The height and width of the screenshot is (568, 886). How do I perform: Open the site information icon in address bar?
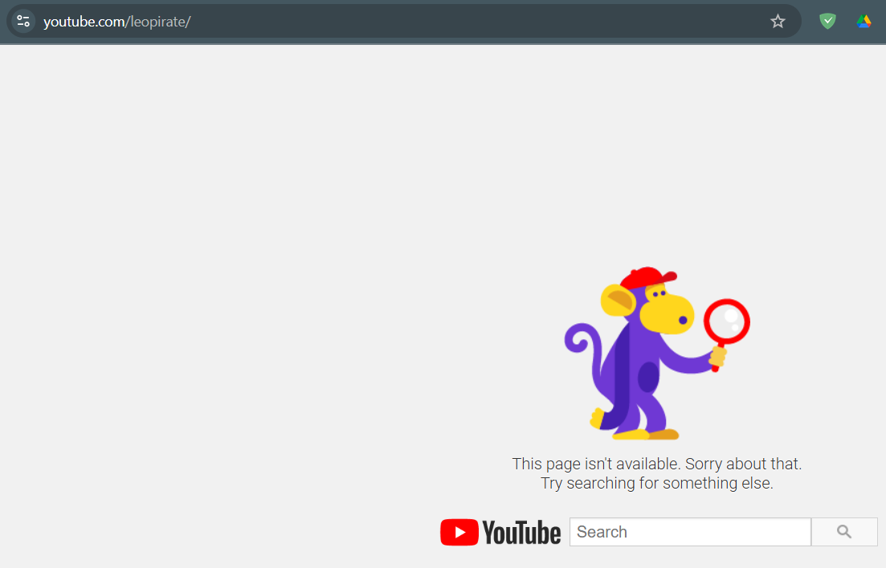tap(23, 22)
